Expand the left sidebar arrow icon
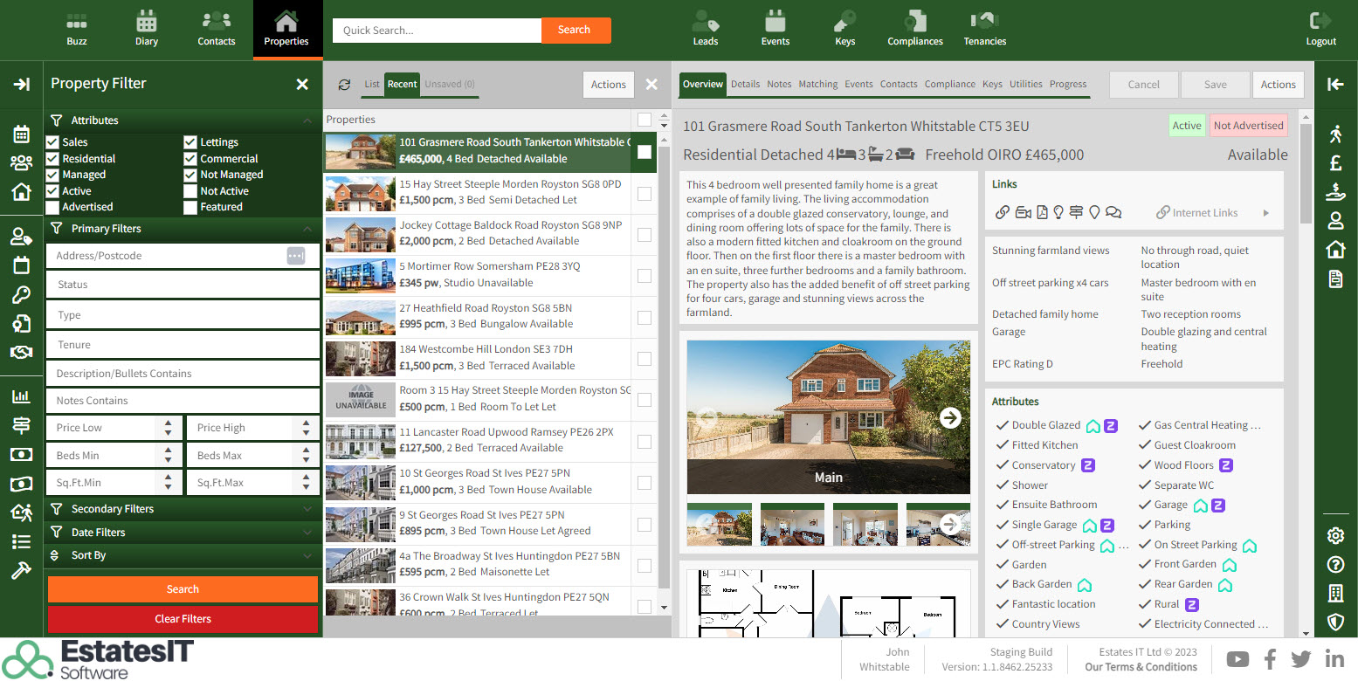This screenshot has height=681, width=1358. [x=21, y=84]
